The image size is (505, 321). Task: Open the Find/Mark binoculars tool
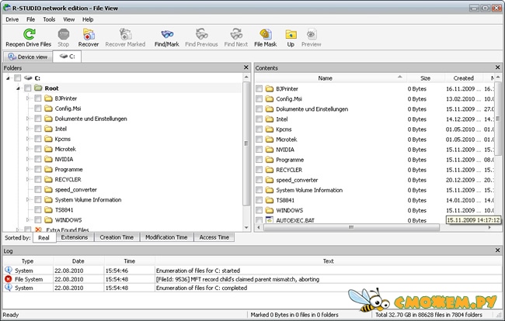pos(167,34)
